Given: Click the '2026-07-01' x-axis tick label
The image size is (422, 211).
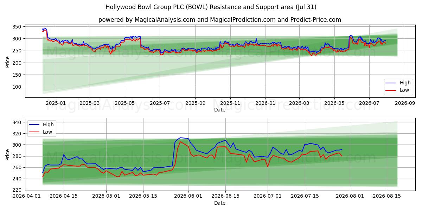Looking at the screenshot, I should [268, 196].
